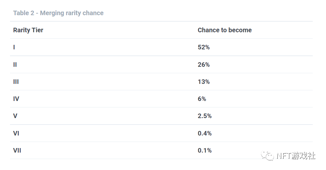Select the Rarity Tier II cell
Viewport: 326px width, 170px height.
click(x=15, y=65)
